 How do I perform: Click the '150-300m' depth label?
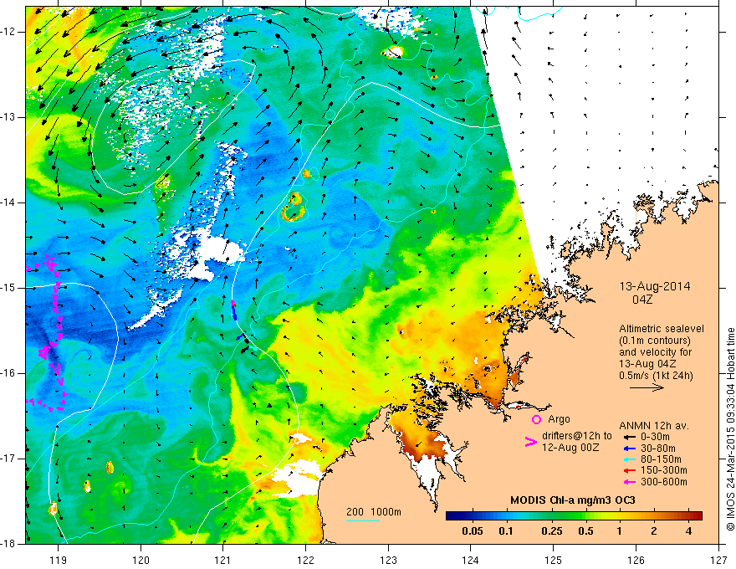[664, 470]
